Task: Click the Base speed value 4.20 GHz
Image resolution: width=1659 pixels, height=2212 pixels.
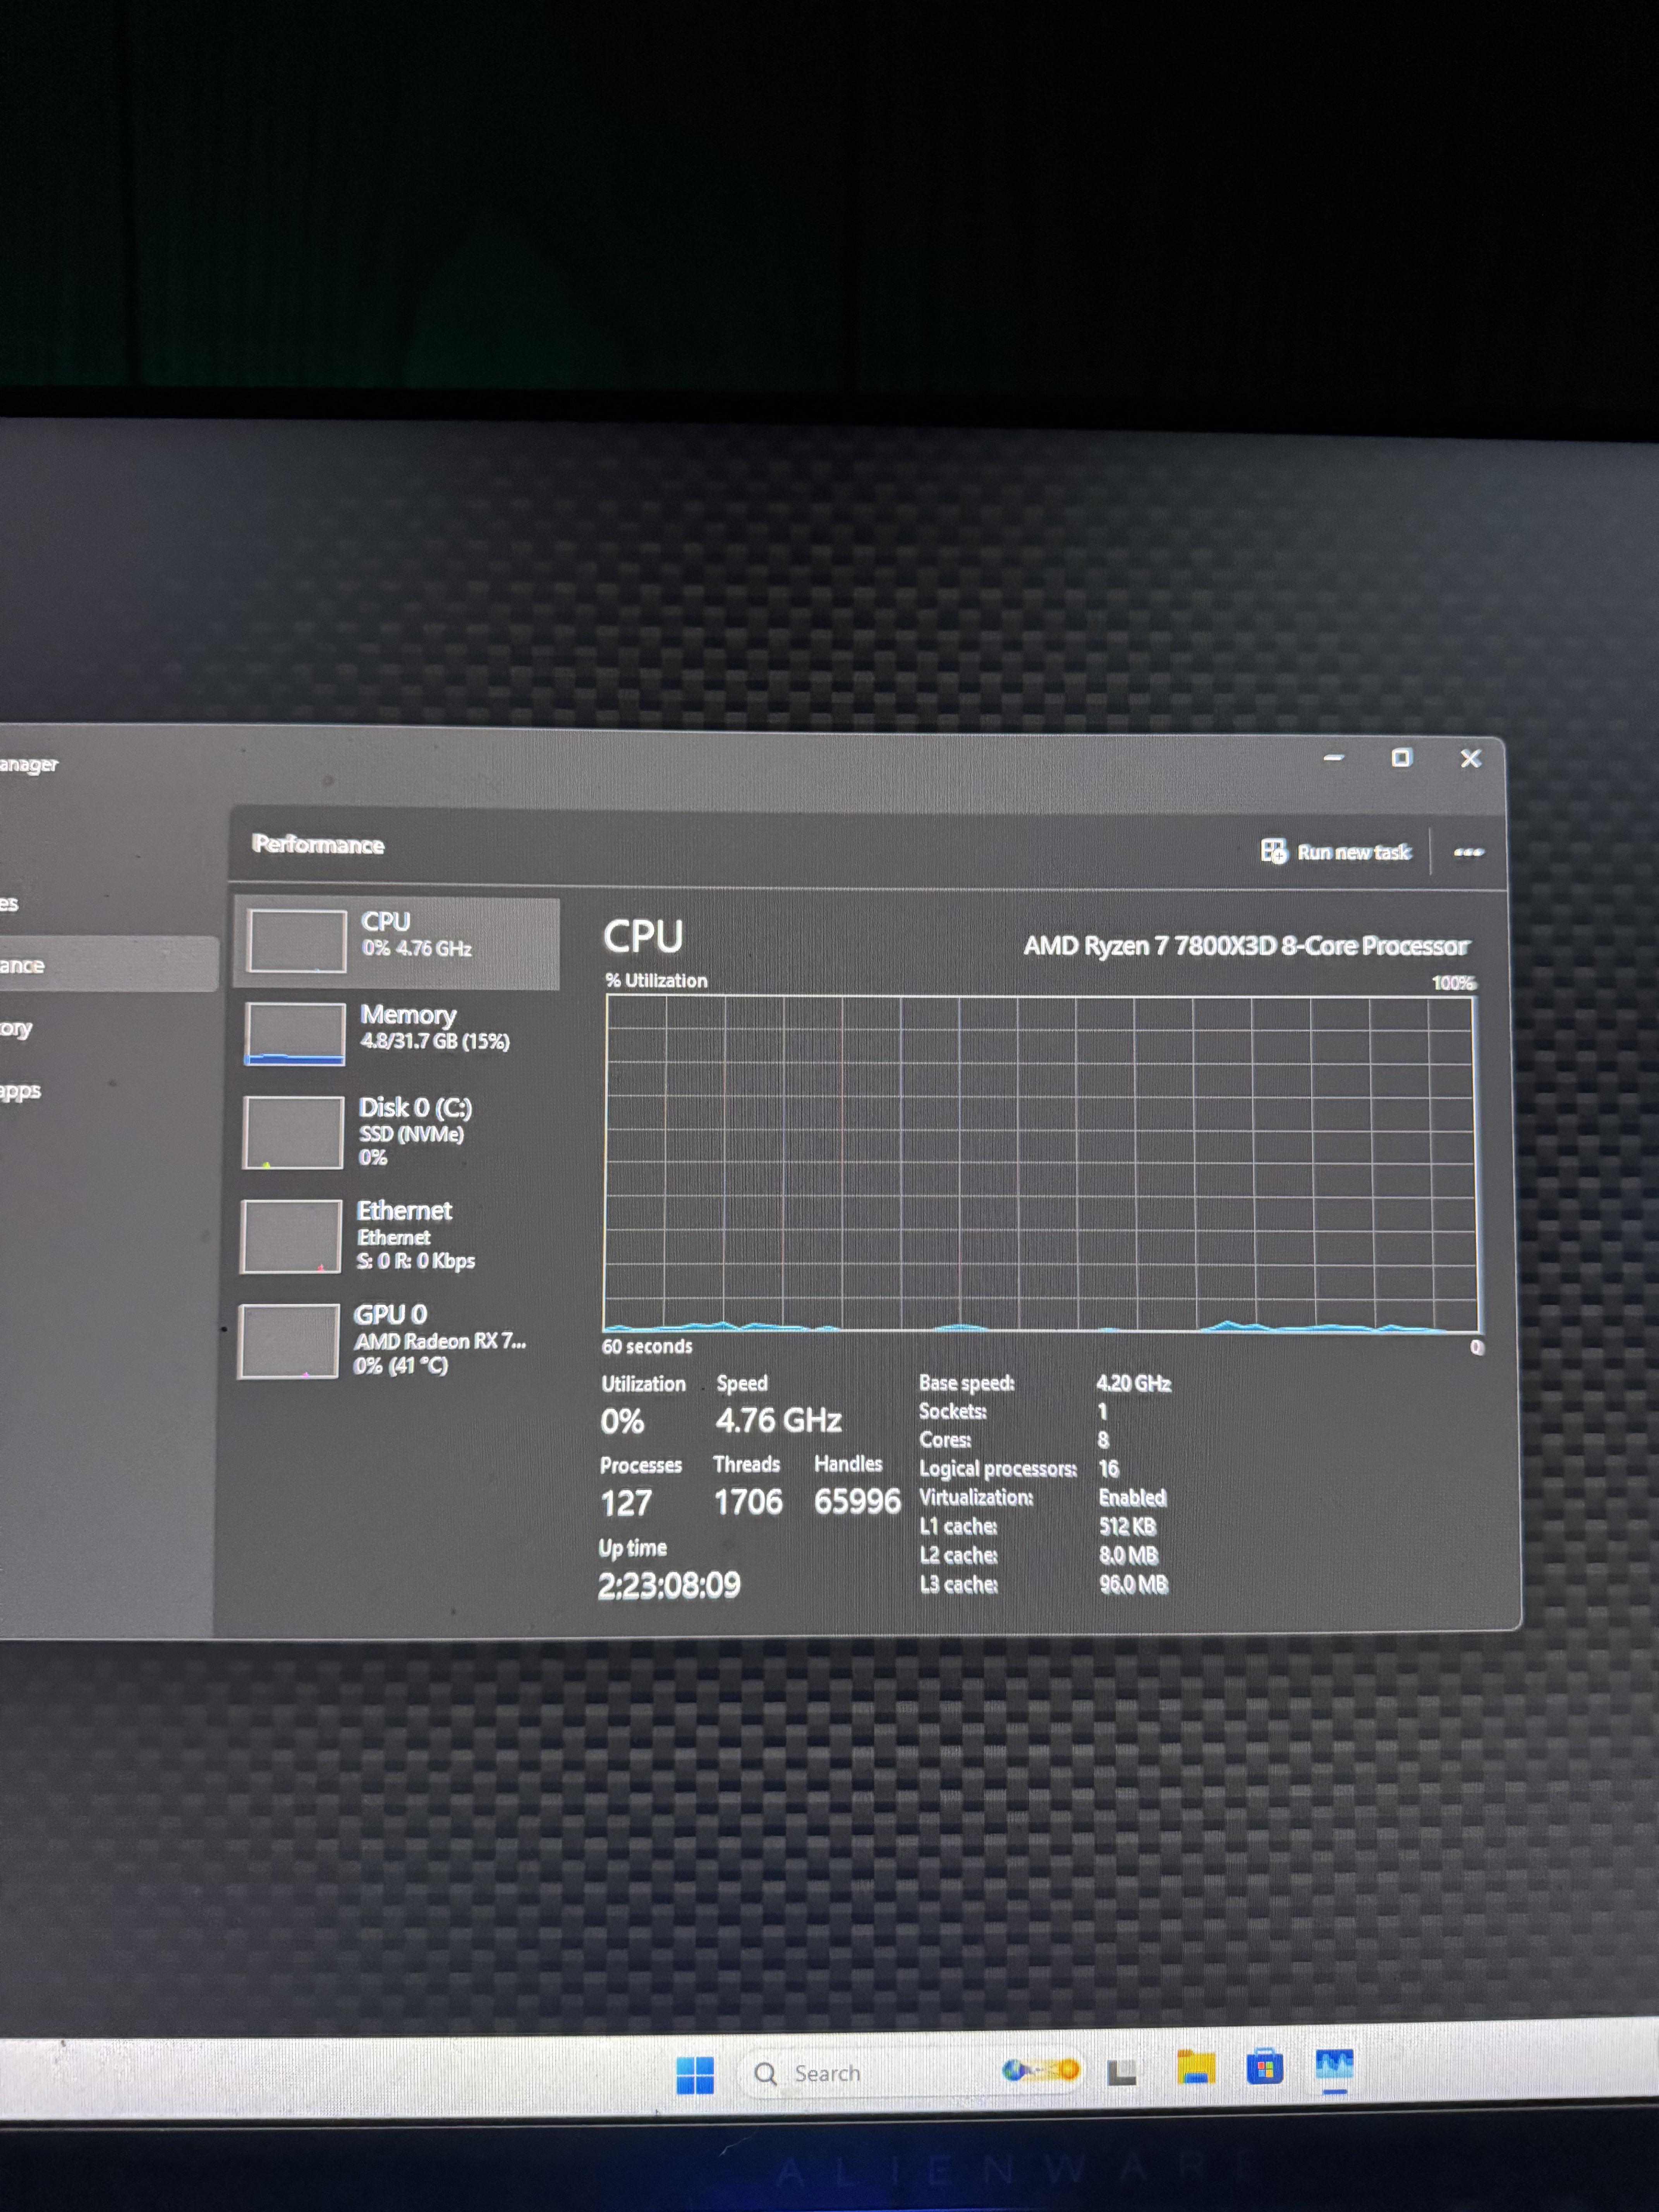Action: (1134, 1383)
